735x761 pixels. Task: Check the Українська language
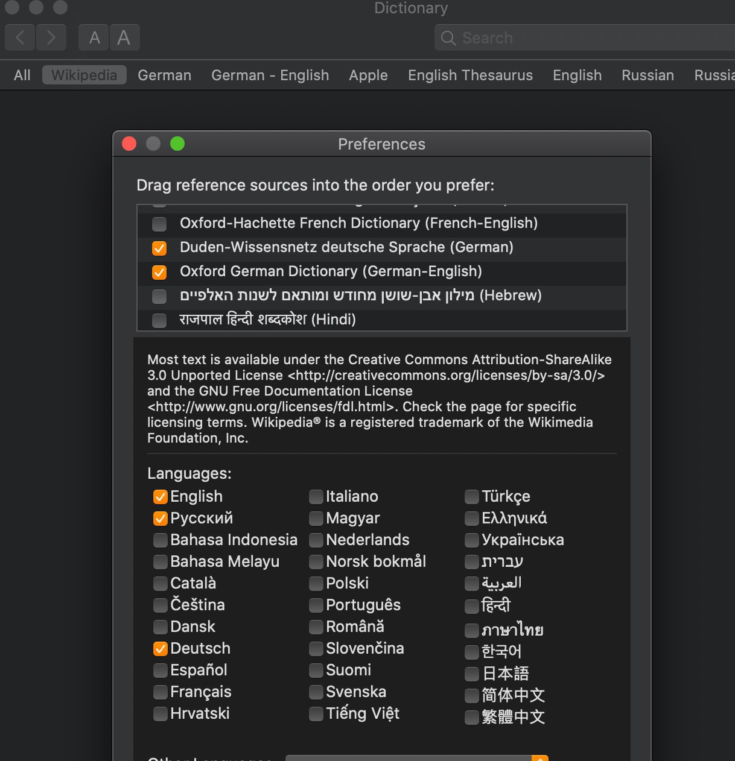tap(472, 540)
